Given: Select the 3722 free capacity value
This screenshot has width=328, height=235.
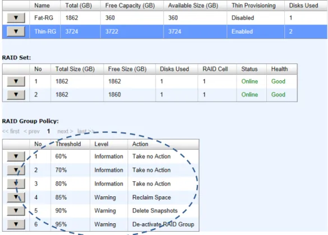Looking at the screenshot, I should (x=112, y=31).
